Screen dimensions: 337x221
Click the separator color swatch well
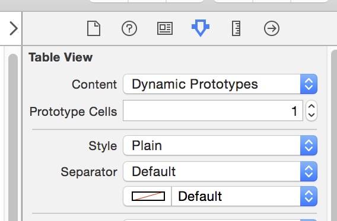(148, 196)
